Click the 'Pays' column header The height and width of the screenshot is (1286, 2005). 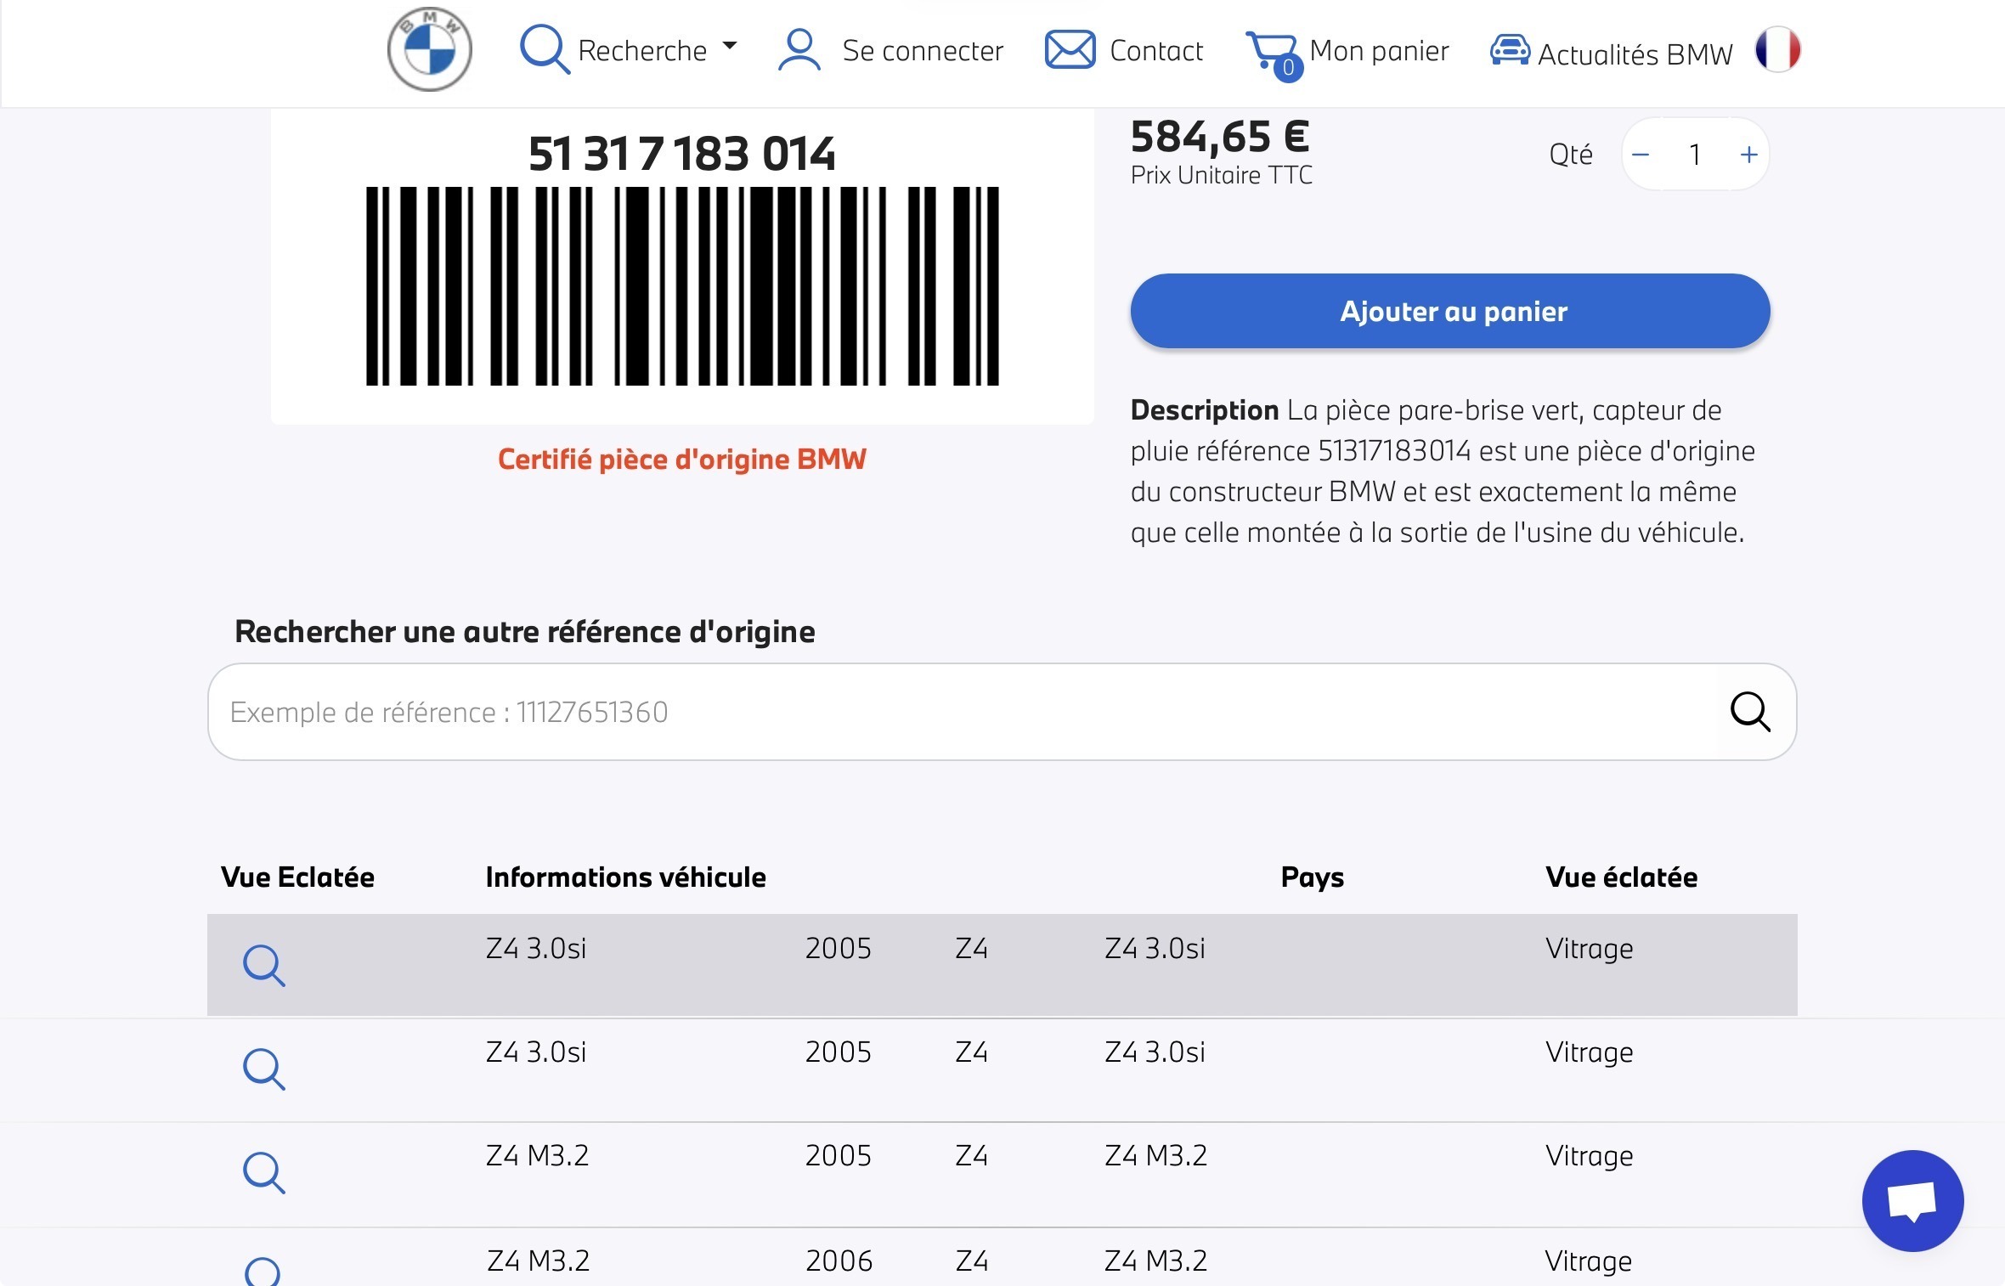point(1313,877)
